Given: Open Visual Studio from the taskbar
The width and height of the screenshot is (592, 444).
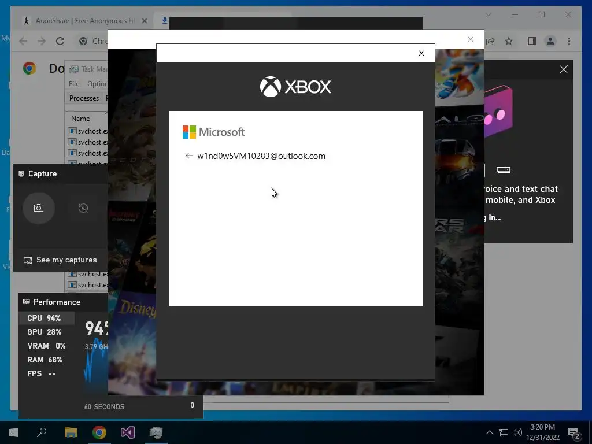Looking at the screenshot, I should click(128, 432).
